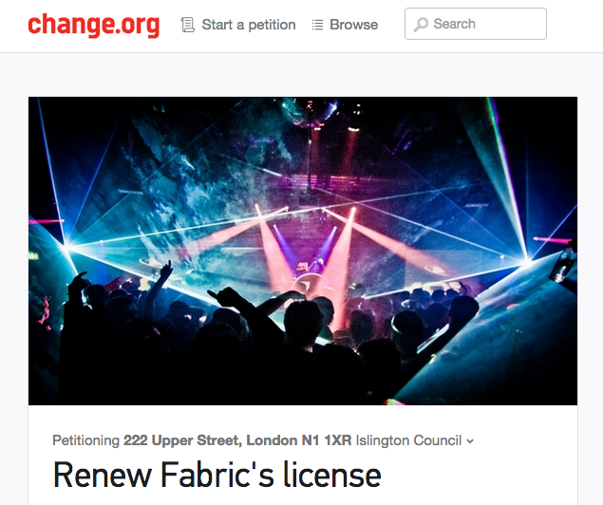Click the bright laser burst at photo's left
This screenshot has height=505, width=603.
(66, 246)
